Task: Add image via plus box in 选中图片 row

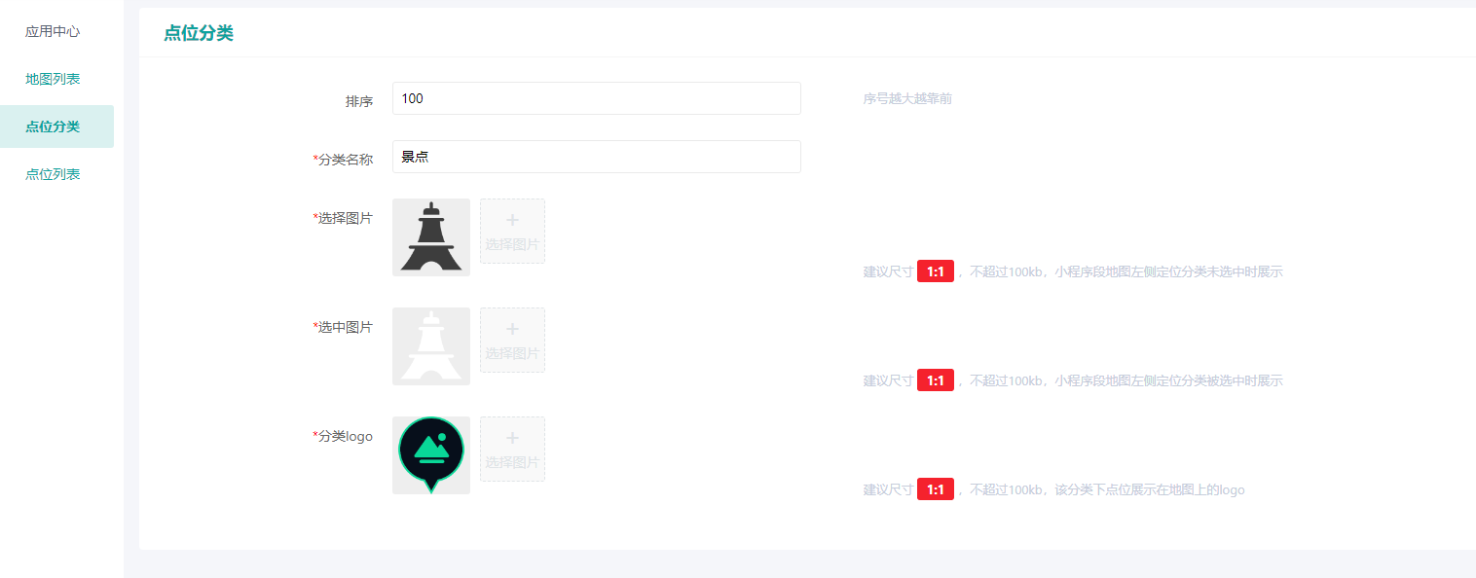Action: click(512, 340)
